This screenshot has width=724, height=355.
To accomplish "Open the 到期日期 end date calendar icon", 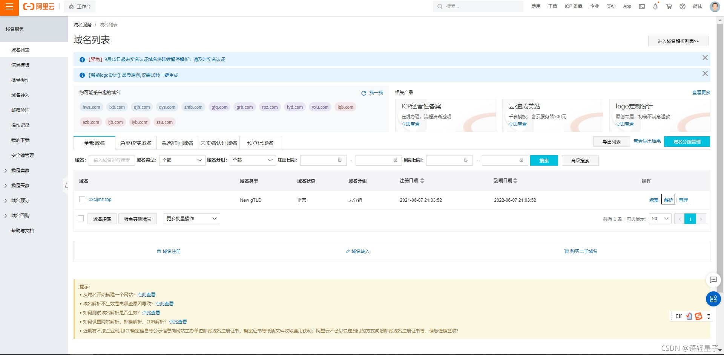I will 521,160.
